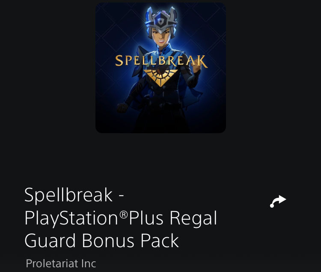Click the gold SPELLBREAK logo in artwork
The height and width of the screenshot is (272, 321).
(x=161, y=61)
